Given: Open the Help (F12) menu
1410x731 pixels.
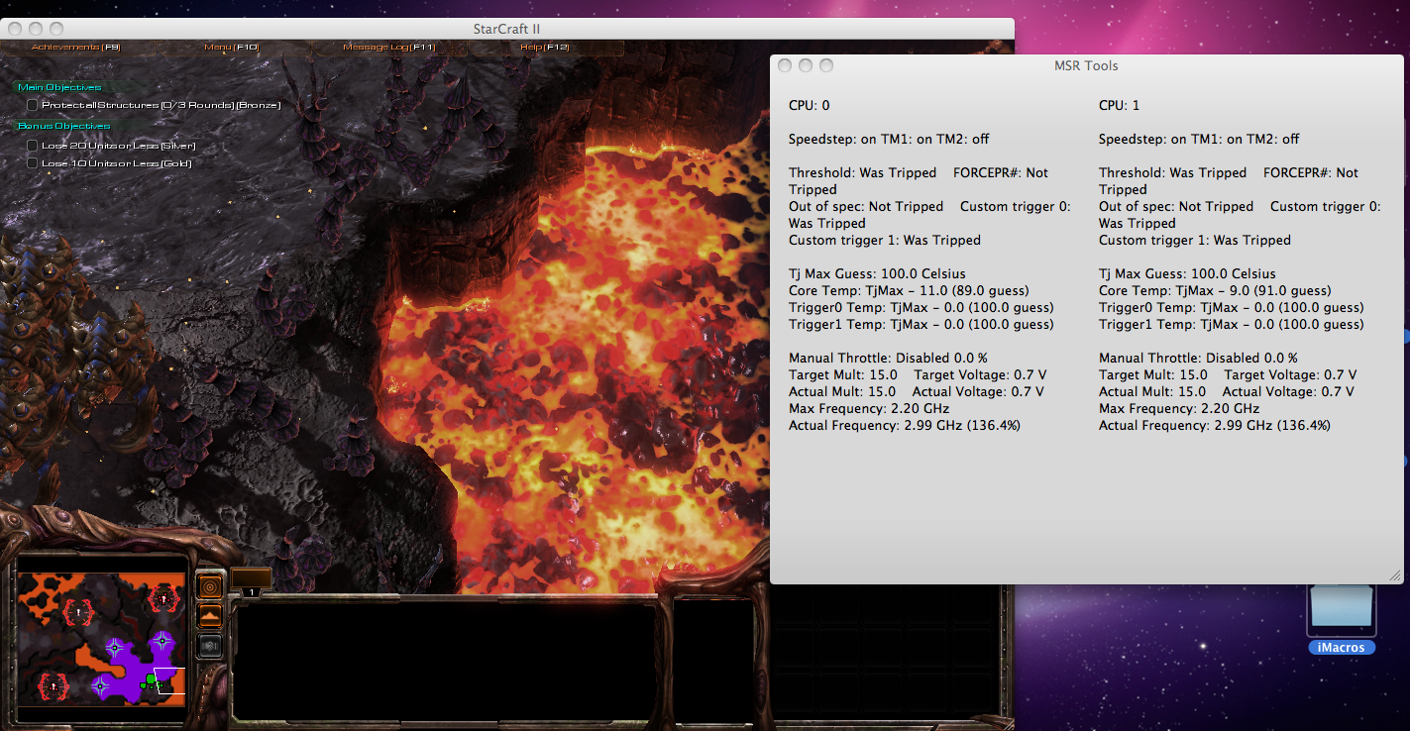Looking at the screenshot, I should click(545, 47).
